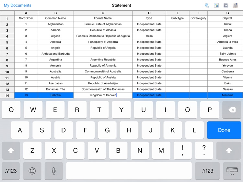Open the two-panel columns icon in the toolbar

coord(235,5)
